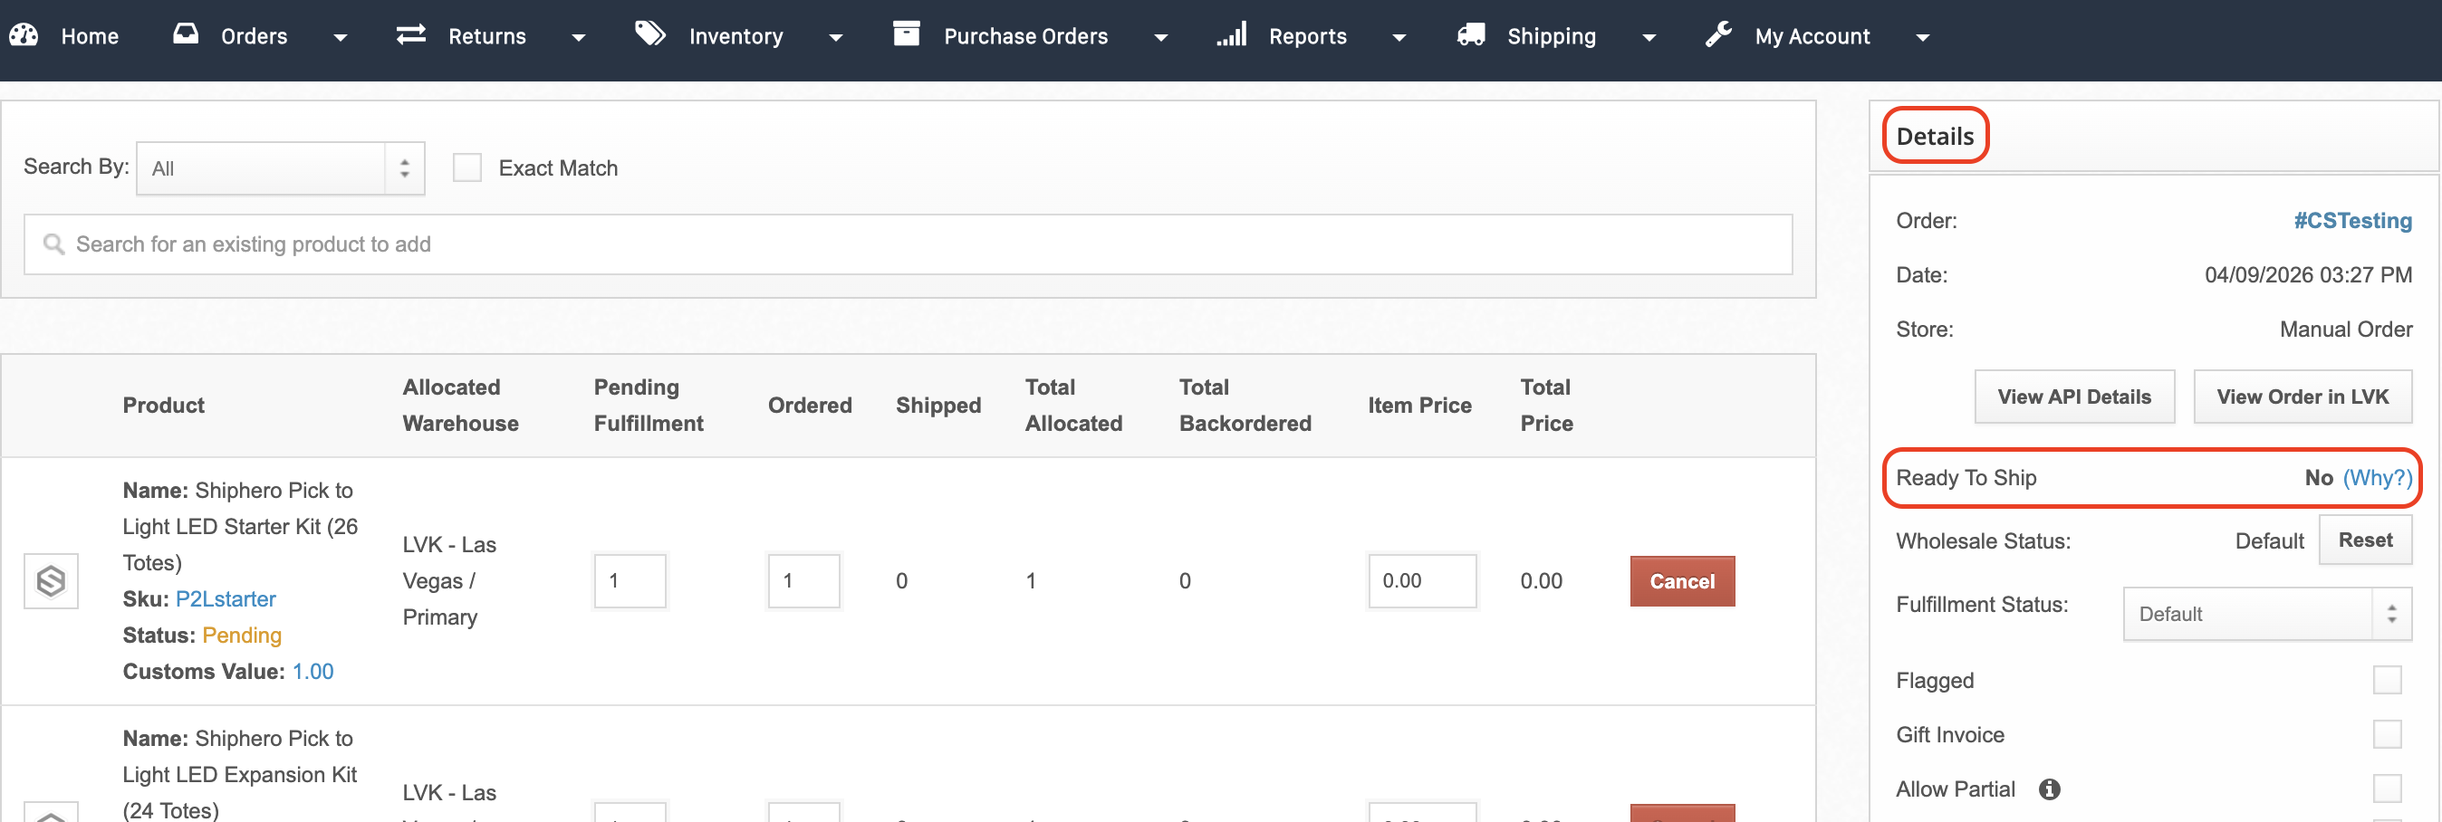2442x822 pixels.
Task: Click the View API Details button
Action: point(2073,397)
